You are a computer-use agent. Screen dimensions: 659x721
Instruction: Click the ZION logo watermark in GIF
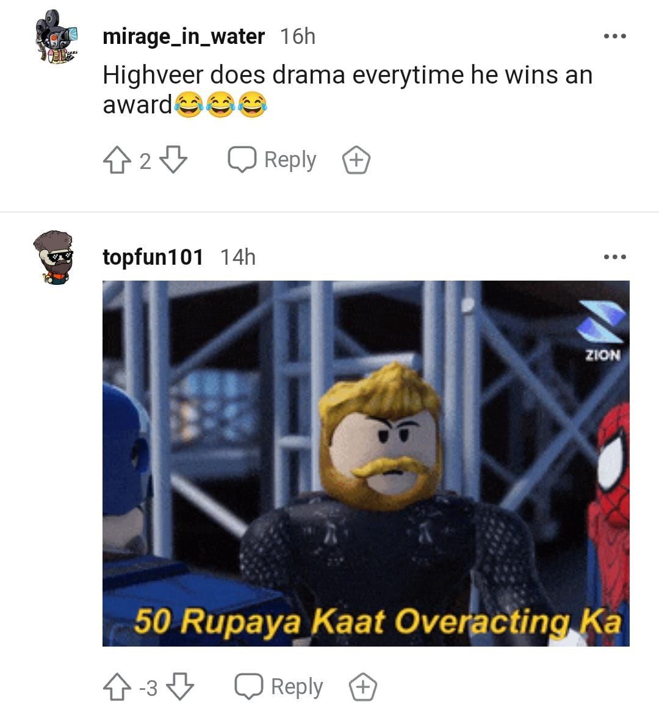click(602, 331)
